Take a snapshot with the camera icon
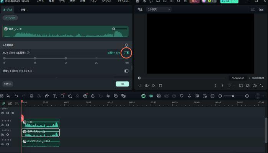The height and width of the screenshot is (153, 268). click(x=248, y=86)
